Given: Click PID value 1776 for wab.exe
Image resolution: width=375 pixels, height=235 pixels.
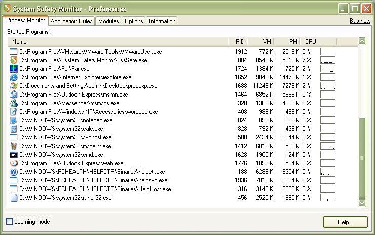Looking at the screenshot, I should pyautogui.click(x=241, y=163).
